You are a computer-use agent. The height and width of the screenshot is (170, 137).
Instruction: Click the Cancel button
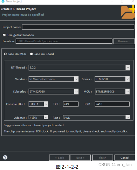coord(125,158)
